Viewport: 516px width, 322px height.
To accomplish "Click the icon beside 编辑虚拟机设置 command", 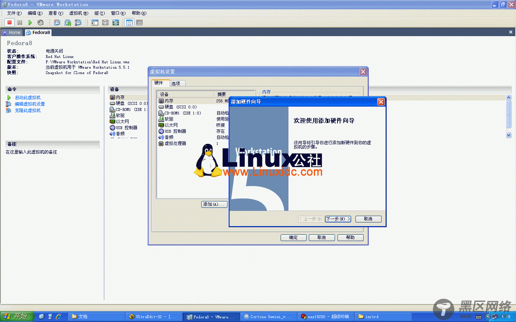I will (x=9, y=104).
